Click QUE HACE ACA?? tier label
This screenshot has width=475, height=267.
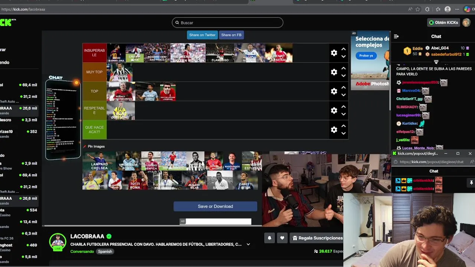(x=94, y=129)
